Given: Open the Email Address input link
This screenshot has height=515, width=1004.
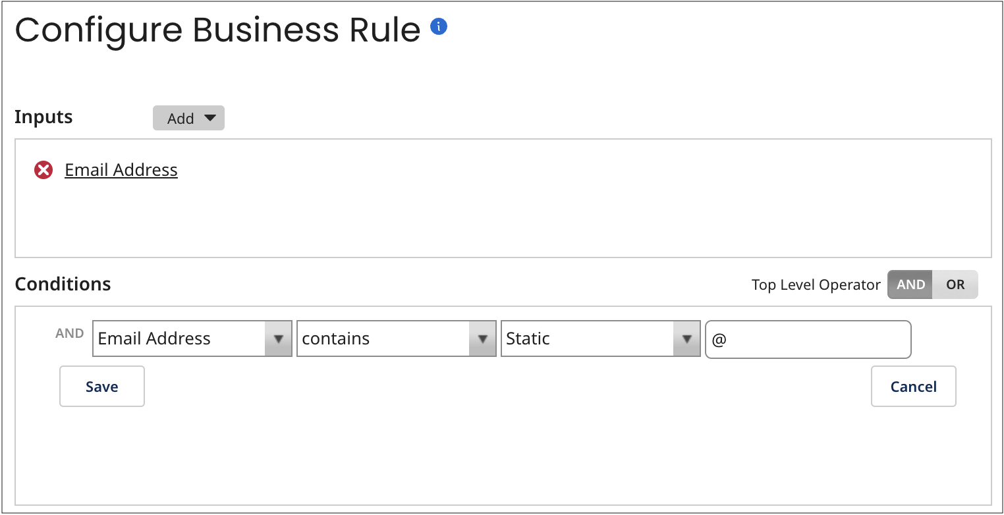Looking at the screenshot, I should click(121, 169).
